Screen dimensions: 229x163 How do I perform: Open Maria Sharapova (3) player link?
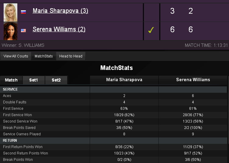[x=60, y=11]
